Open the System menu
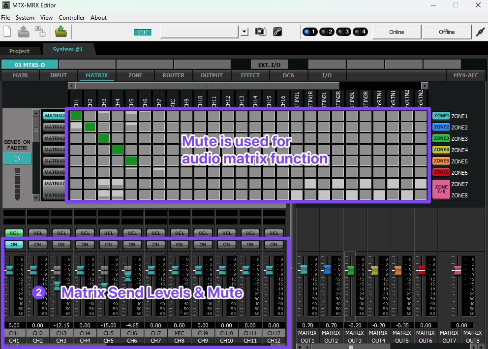 [x=25, y=18]
